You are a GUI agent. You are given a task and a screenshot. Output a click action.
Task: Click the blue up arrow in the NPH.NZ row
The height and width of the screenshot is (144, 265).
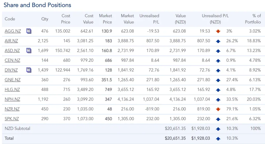(x=218, y=100)
